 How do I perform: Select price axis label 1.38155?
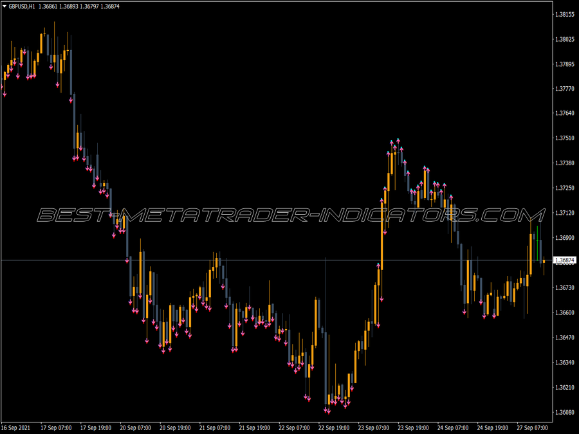(565, 14)
